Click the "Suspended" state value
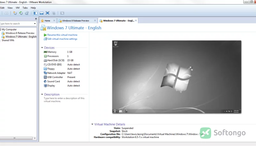The image size is (256, 146). [x=127, y=128]
